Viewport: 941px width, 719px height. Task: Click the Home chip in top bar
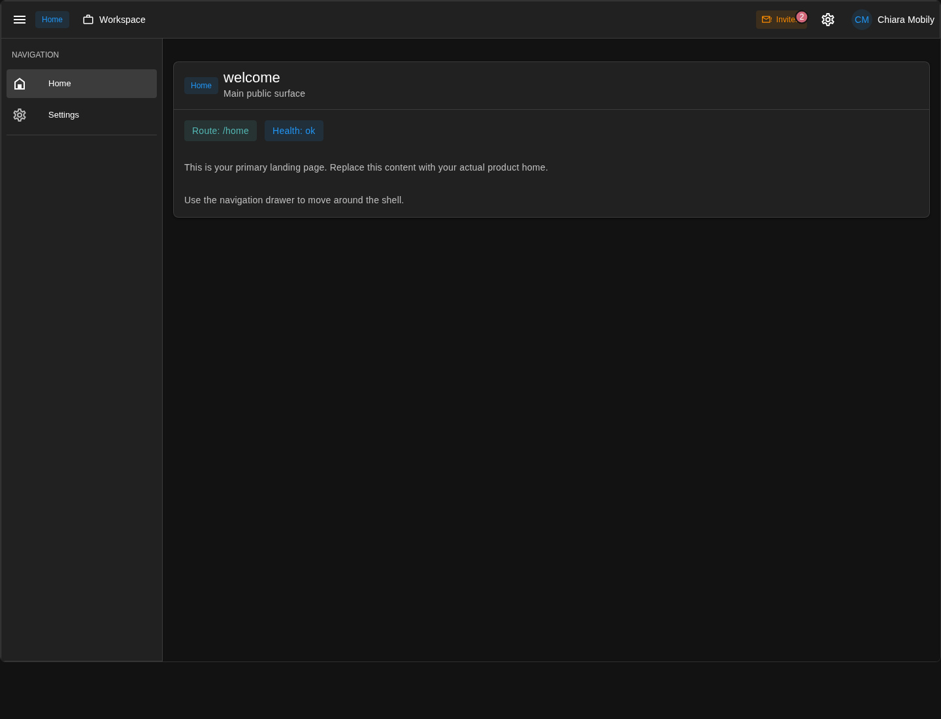(52, 20)
